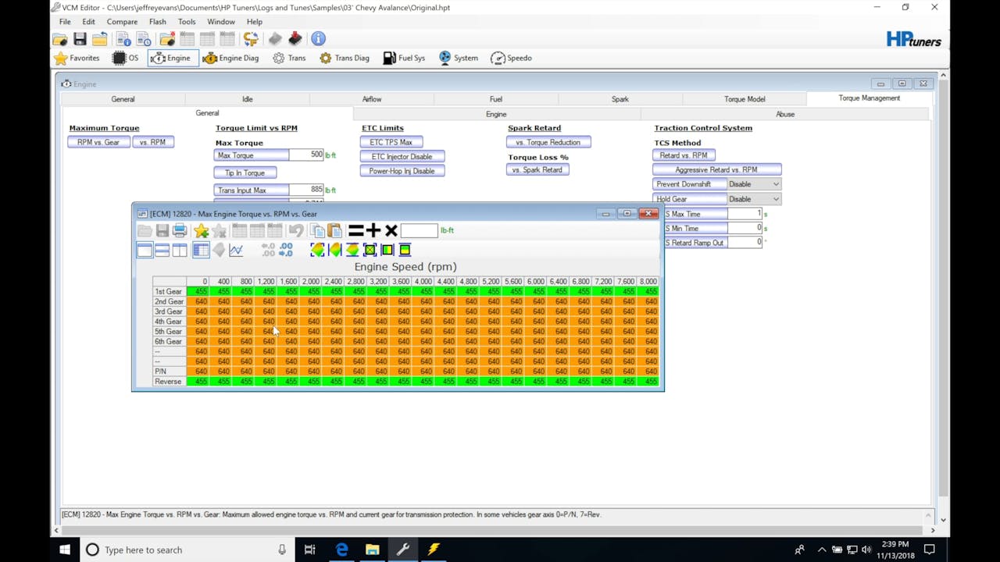1000x562 pixels.
Task: Toggle vertical split table view
Action: coord(179,250)
